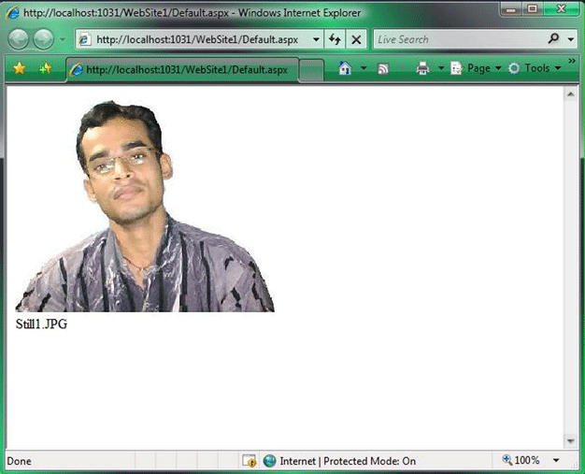The width and height of the screenshot is (585, 474).
Task: Go back with the Back arrow button
Action: click(x=19, y=39)
